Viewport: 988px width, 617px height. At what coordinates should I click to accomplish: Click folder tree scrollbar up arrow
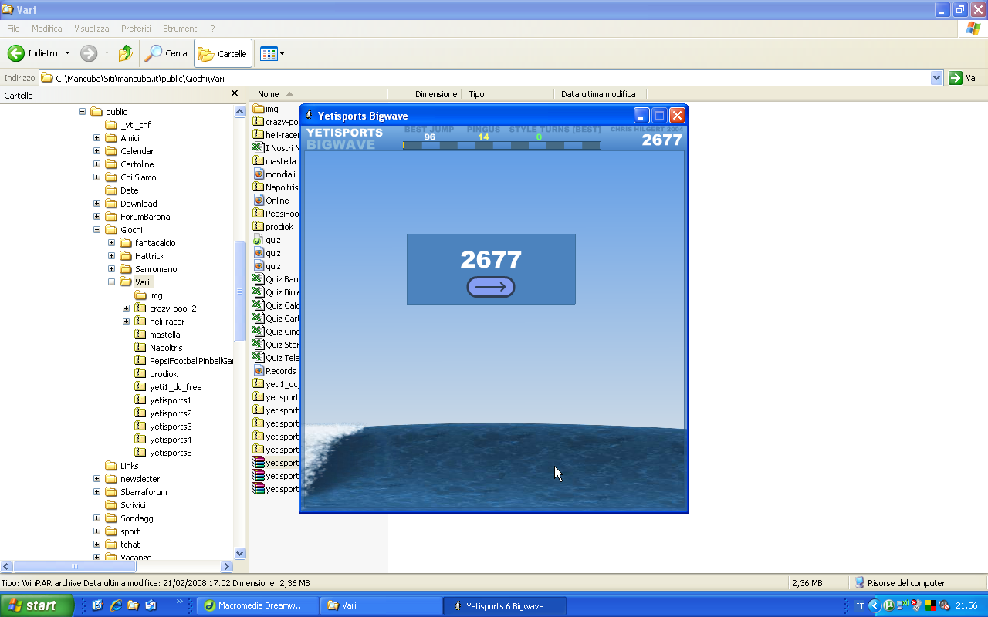pyautogui.click(x=239, y=111)
